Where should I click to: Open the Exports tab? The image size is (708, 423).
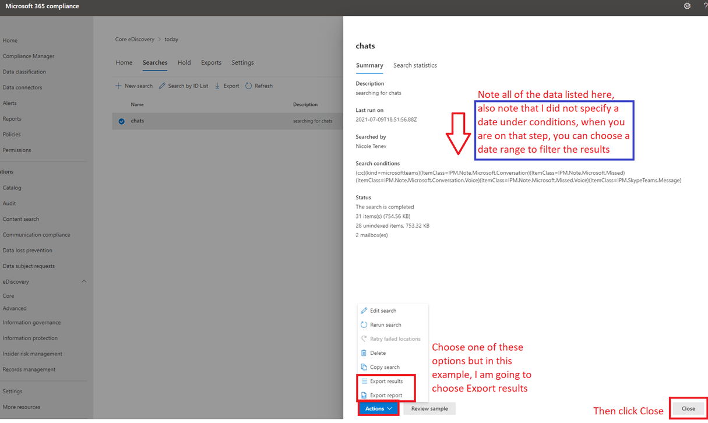click(x=211, y=62)
